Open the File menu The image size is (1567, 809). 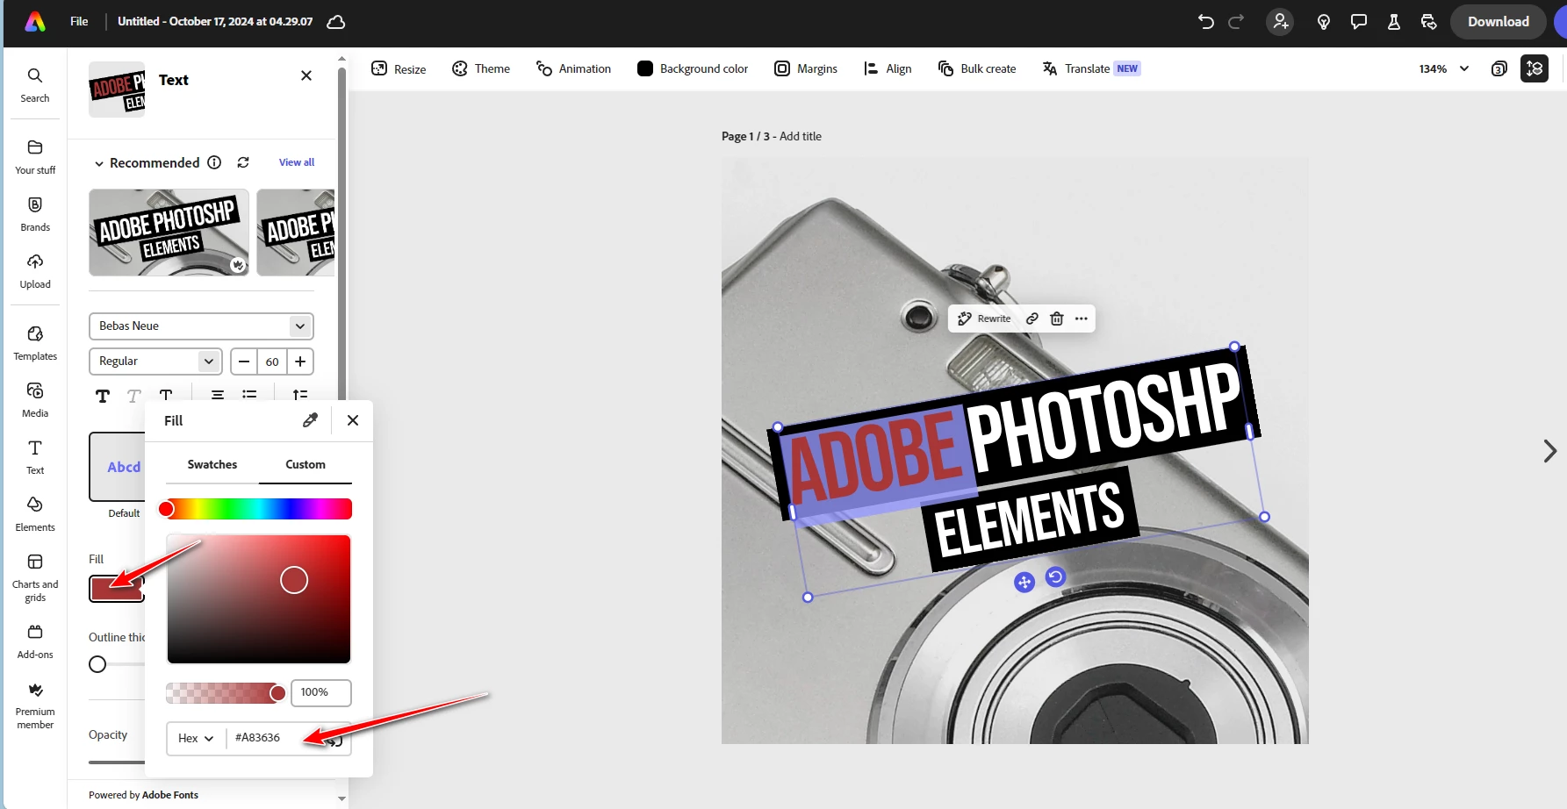pos(79,21)
